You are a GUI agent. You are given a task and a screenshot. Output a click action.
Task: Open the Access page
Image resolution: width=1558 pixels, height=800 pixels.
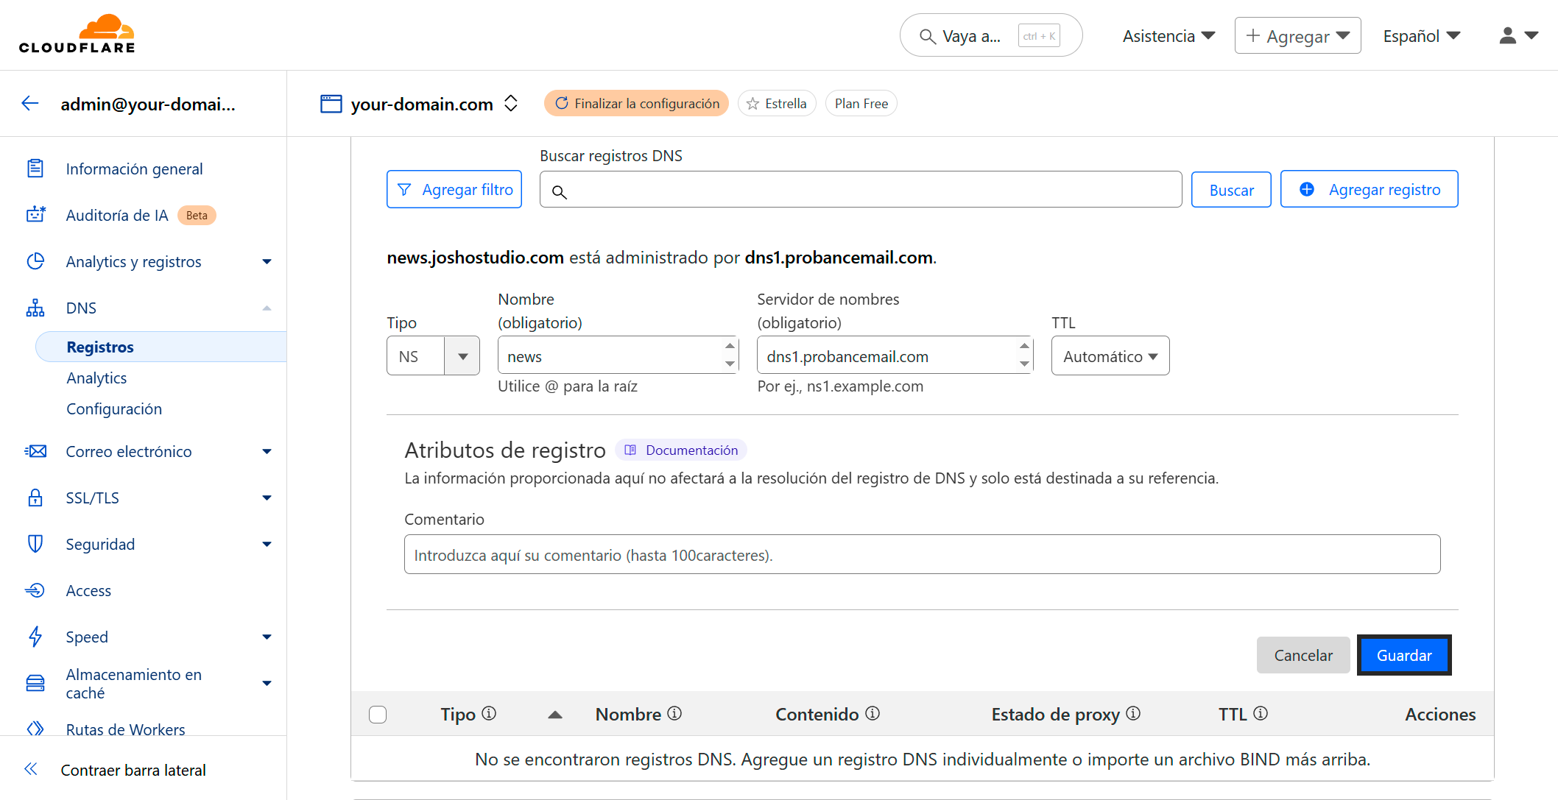(x=88, y=590)
